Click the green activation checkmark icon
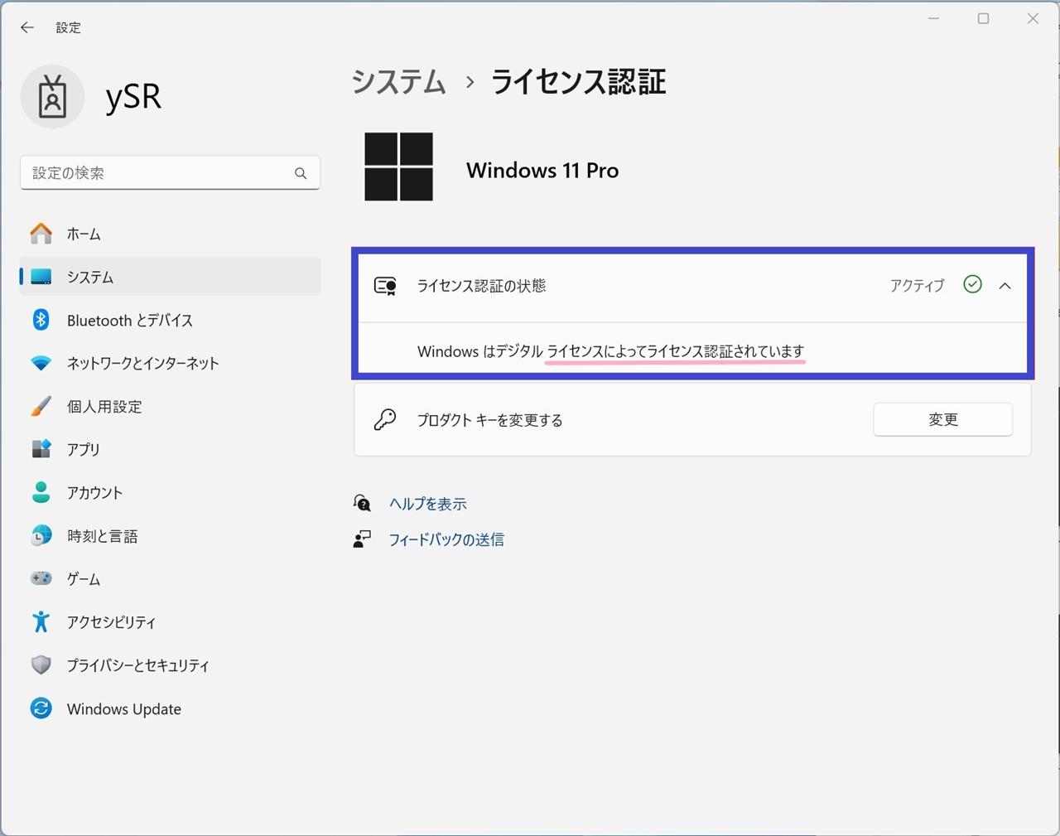The image size is (1060, 836). pos(972,285)
